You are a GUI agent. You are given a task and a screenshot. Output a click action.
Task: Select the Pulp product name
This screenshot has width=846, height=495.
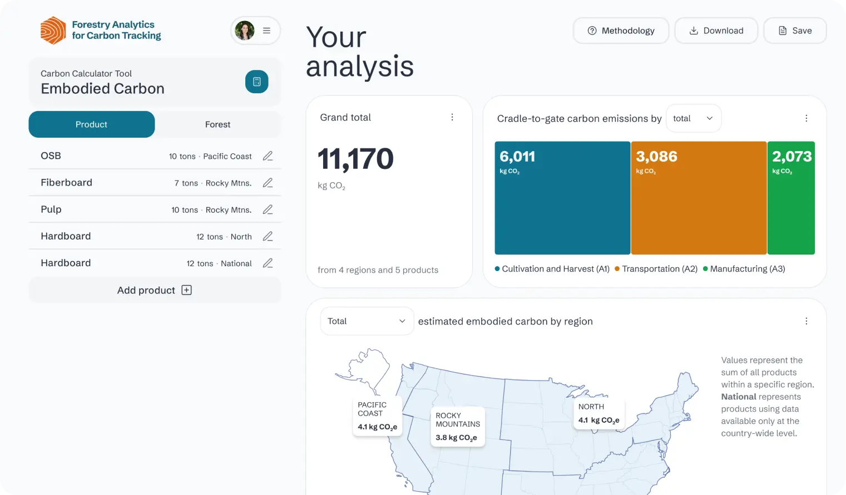pyautogui.click(x=51, y=209)
